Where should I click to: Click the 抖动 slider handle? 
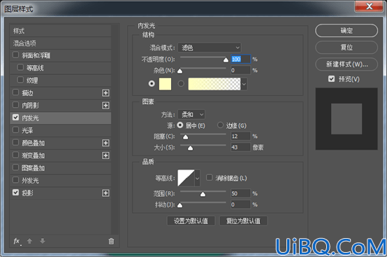[x=180, y=205]
